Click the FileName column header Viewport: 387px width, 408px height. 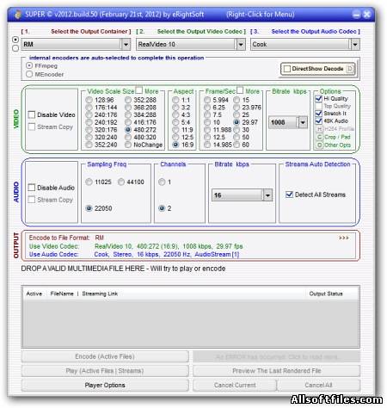click(x=62, y=294)
